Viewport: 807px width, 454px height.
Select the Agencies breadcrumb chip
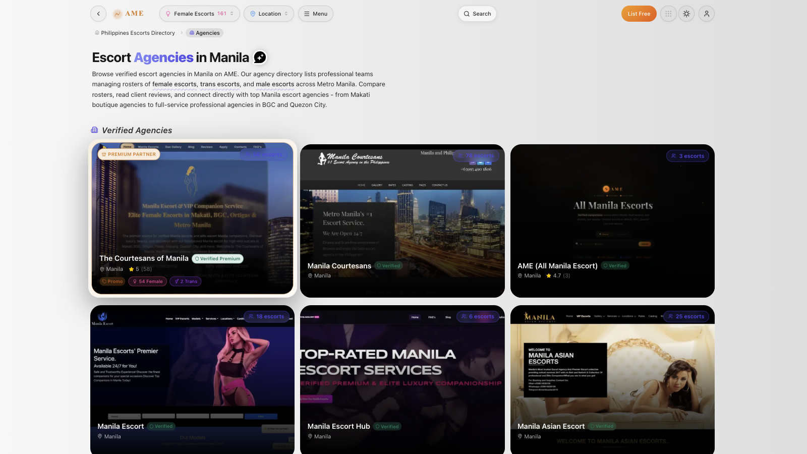tap(204, 33)
